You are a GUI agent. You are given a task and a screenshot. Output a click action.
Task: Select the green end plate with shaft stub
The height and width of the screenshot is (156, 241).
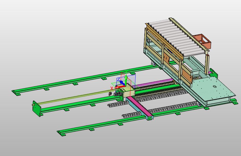pos(37,108)
